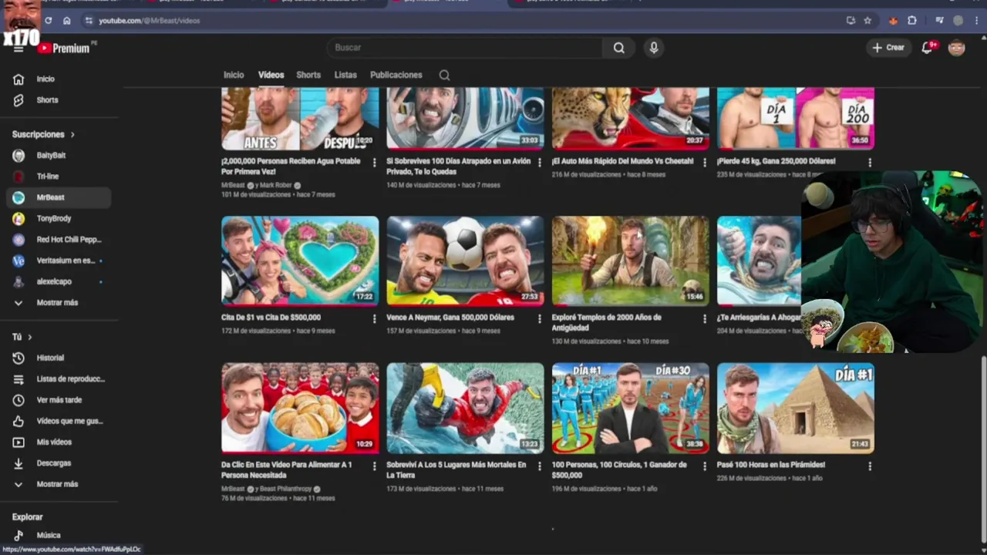The image size is (987, 555).
Task: Click the Inicio home icon in sidebar
Action: tap(19, 79)
